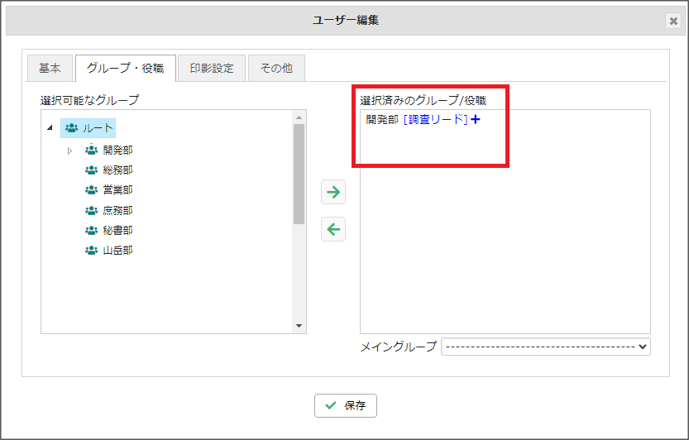Select 庶務部 in the group tree
Viewport: 689px width, 440px height.
[x=117, y=211]
